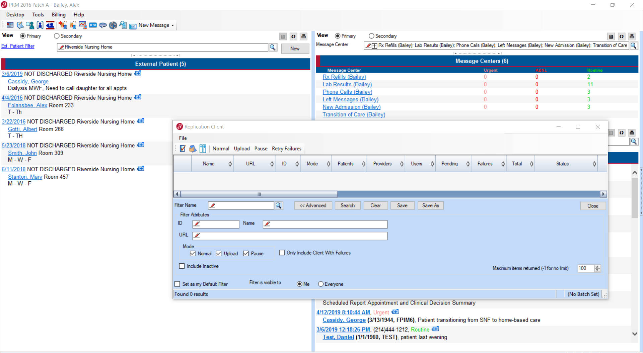This screenshot has height=353, width=643.
Task: Click the Retry Failures button
Action: click(287, 149)
